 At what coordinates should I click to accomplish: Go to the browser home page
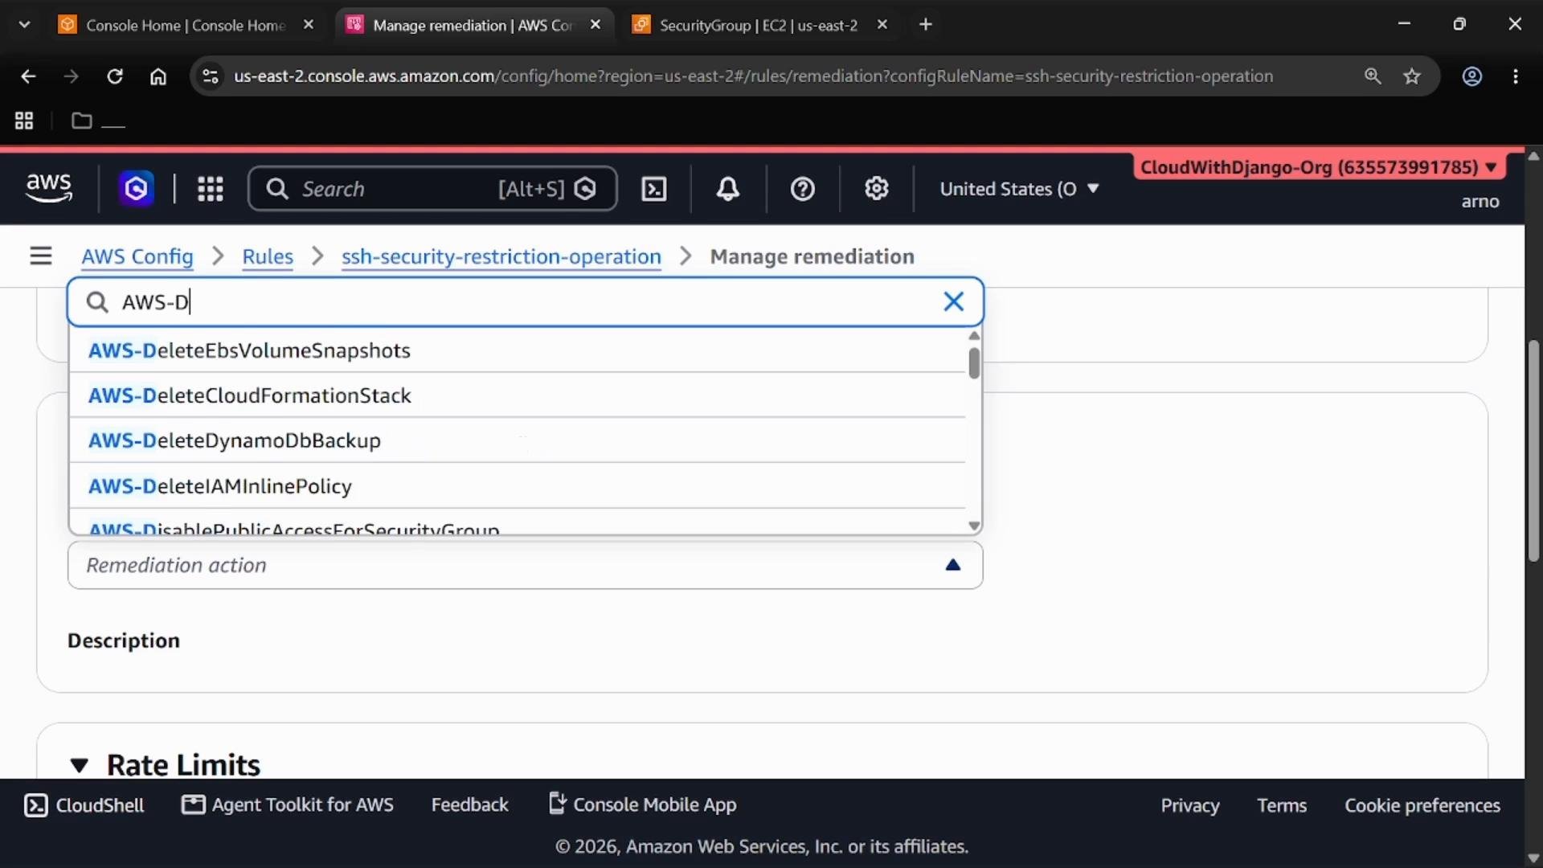[158, 76]
